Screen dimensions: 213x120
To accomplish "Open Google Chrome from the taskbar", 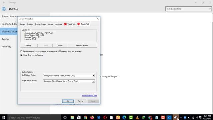I will [85, 117].
